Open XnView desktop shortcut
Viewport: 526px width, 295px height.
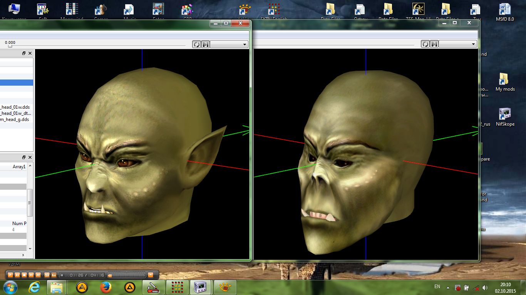245,11
